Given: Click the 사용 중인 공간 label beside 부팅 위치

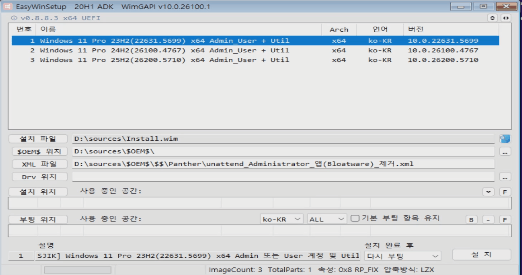Looking at the screenshot, I should point(110,218).
